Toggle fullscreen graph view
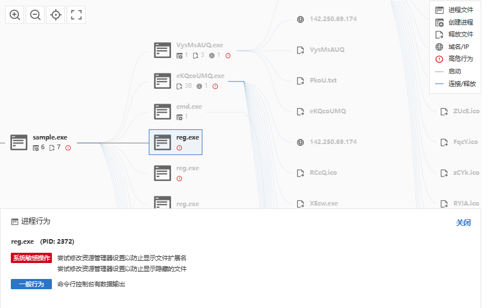492x308 pixels. (76, 15)
